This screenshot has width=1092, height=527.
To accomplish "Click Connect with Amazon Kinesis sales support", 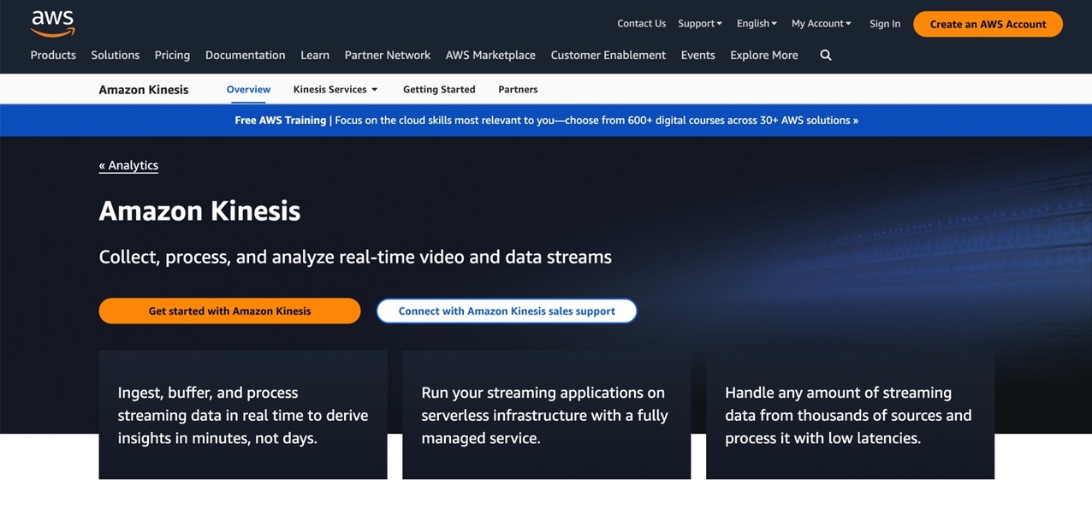I will (507, 311).
